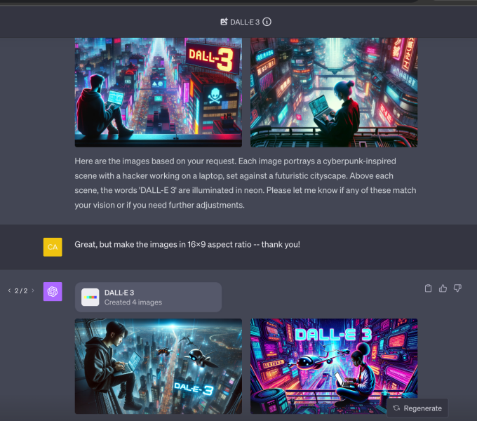The width and height of the screenshot is (477, 421).
Task: Open the red-lit balcony hacker image
Action: click(333, 91)
